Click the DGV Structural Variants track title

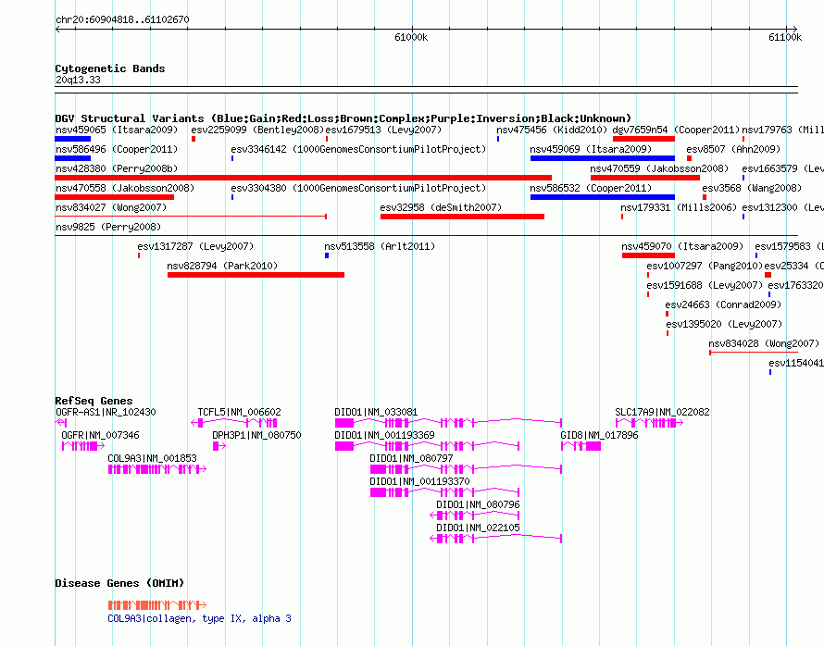click(x=343, y=118)
